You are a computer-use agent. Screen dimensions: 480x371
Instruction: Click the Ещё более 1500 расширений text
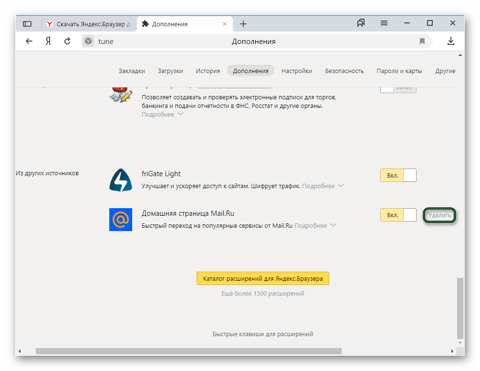coord(262,294)
